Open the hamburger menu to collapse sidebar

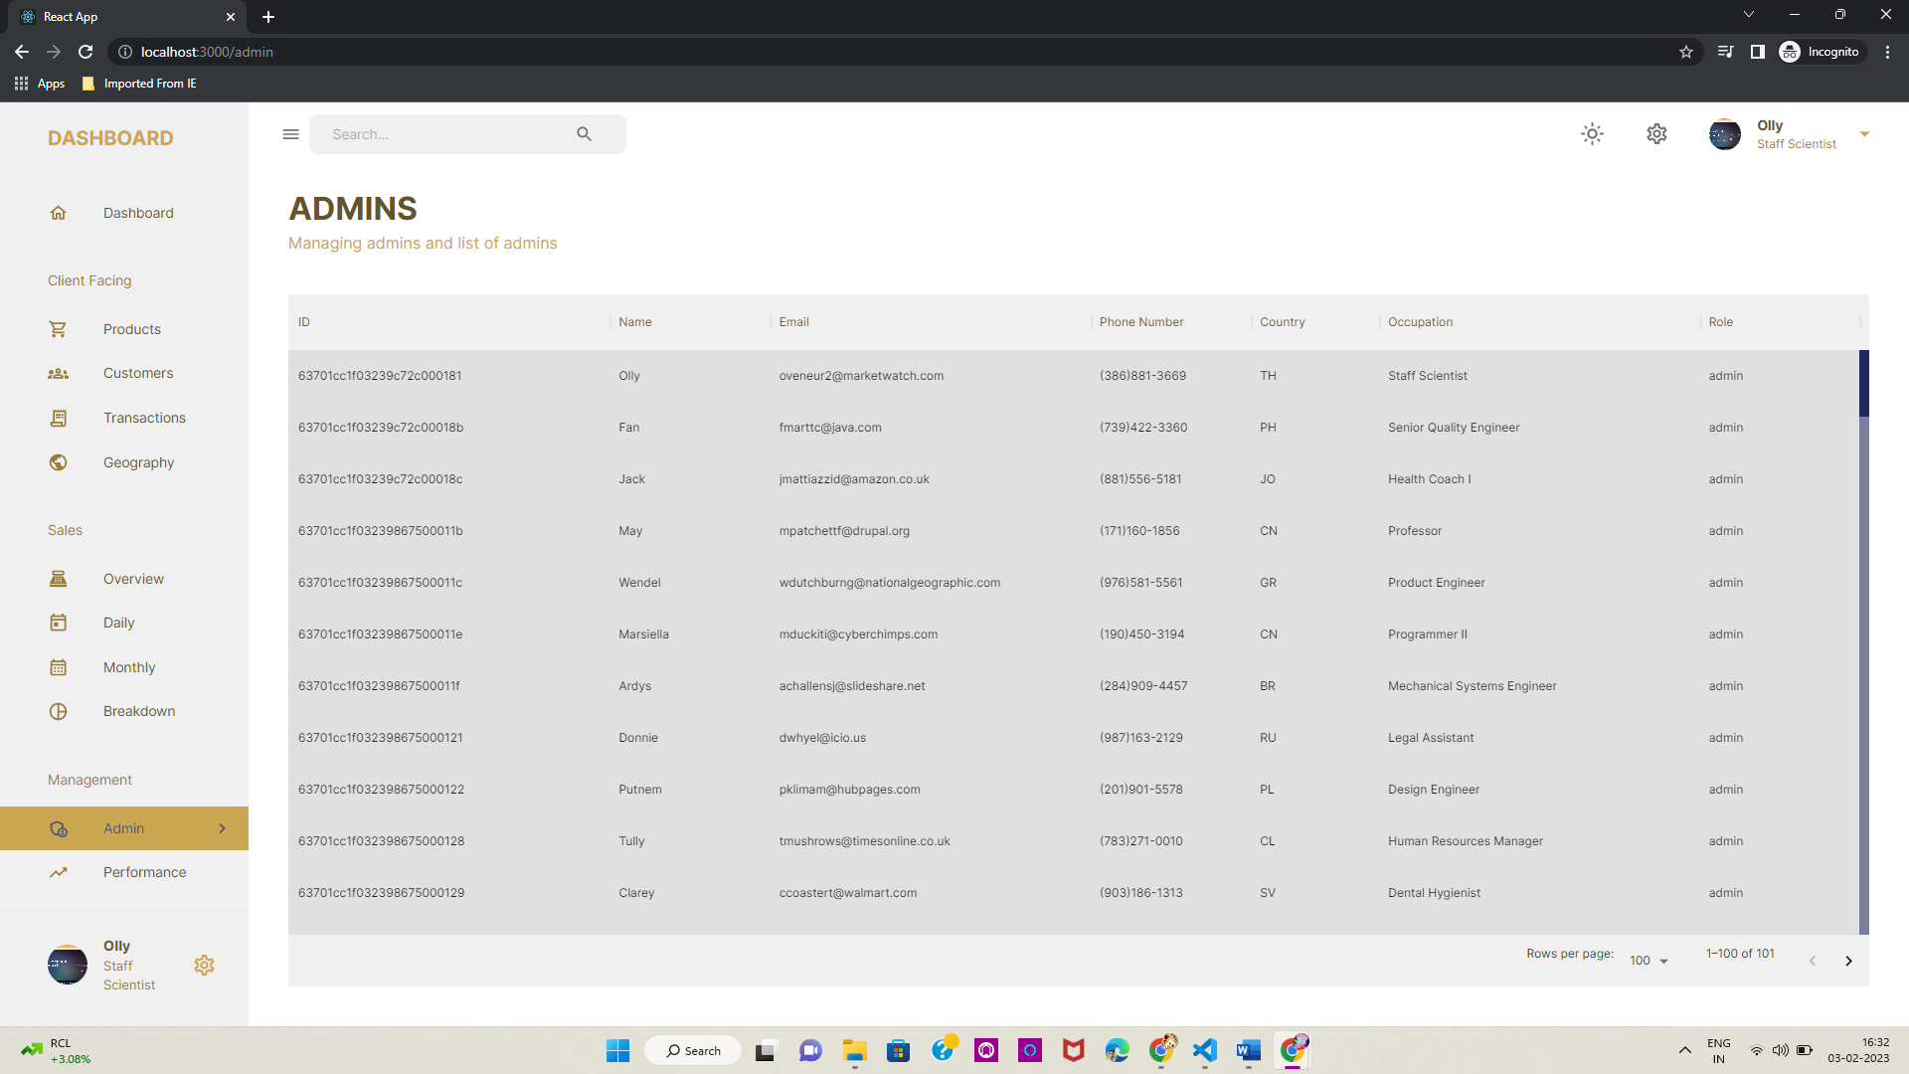290,133
